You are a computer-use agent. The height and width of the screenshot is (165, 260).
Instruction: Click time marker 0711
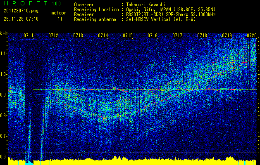click(x=29, y=35)
